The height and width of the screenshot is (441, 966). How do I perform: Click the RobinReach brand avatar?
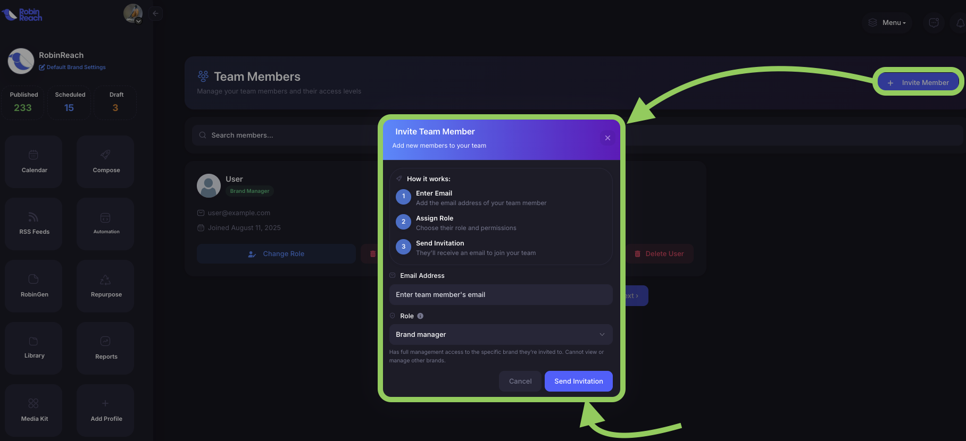click(x=21, y=61)
